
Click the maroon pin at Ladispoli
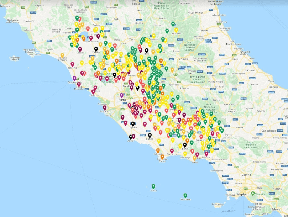(93, 92)
